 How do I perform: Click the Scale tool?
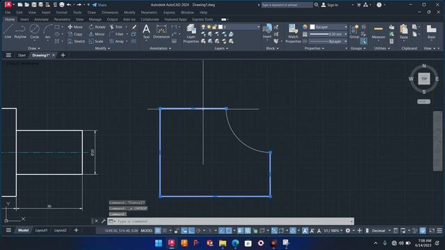pos(96,42)
